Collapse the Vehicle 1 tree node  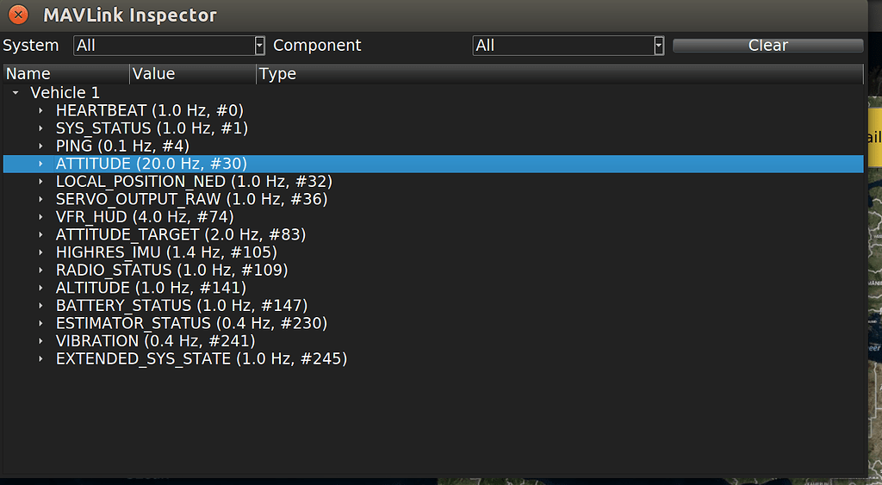pyautogui.click(x=16, y=92)
